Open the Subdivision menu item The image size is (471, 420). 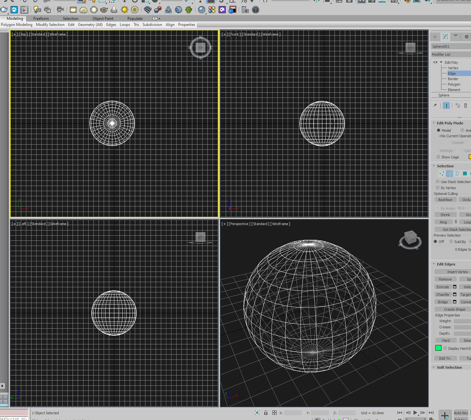pos(152,25)
